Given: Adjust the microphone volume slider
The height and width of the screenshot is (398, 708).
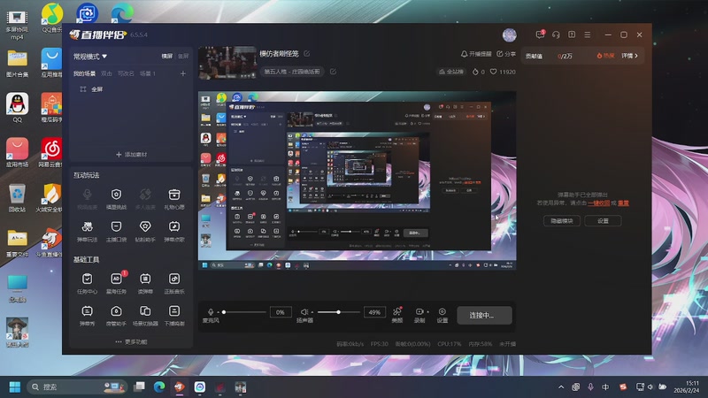Looking at the screenshot, I should [244, 312].
